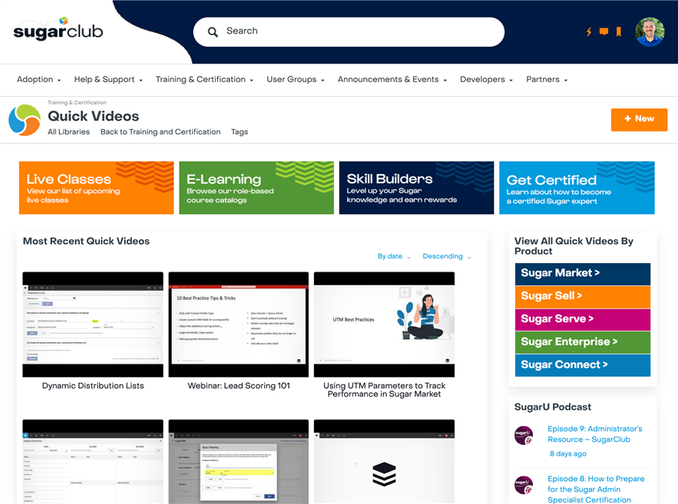Screen dimensions: 678x504
Task: Go to Back to Training and Certification
Action: pos(160,132)
